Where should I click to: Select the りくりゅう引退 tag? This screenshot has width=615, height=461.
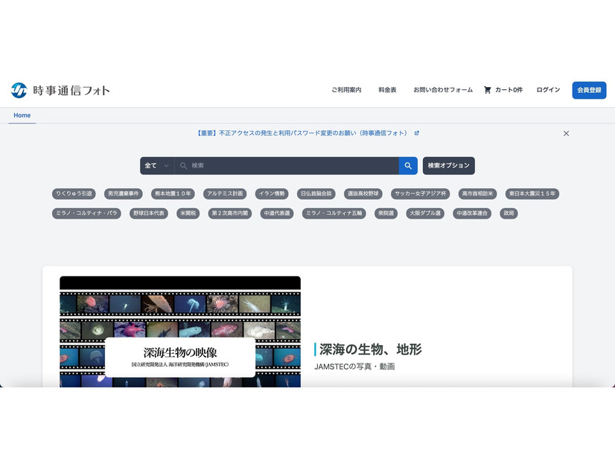click(74, 193)
